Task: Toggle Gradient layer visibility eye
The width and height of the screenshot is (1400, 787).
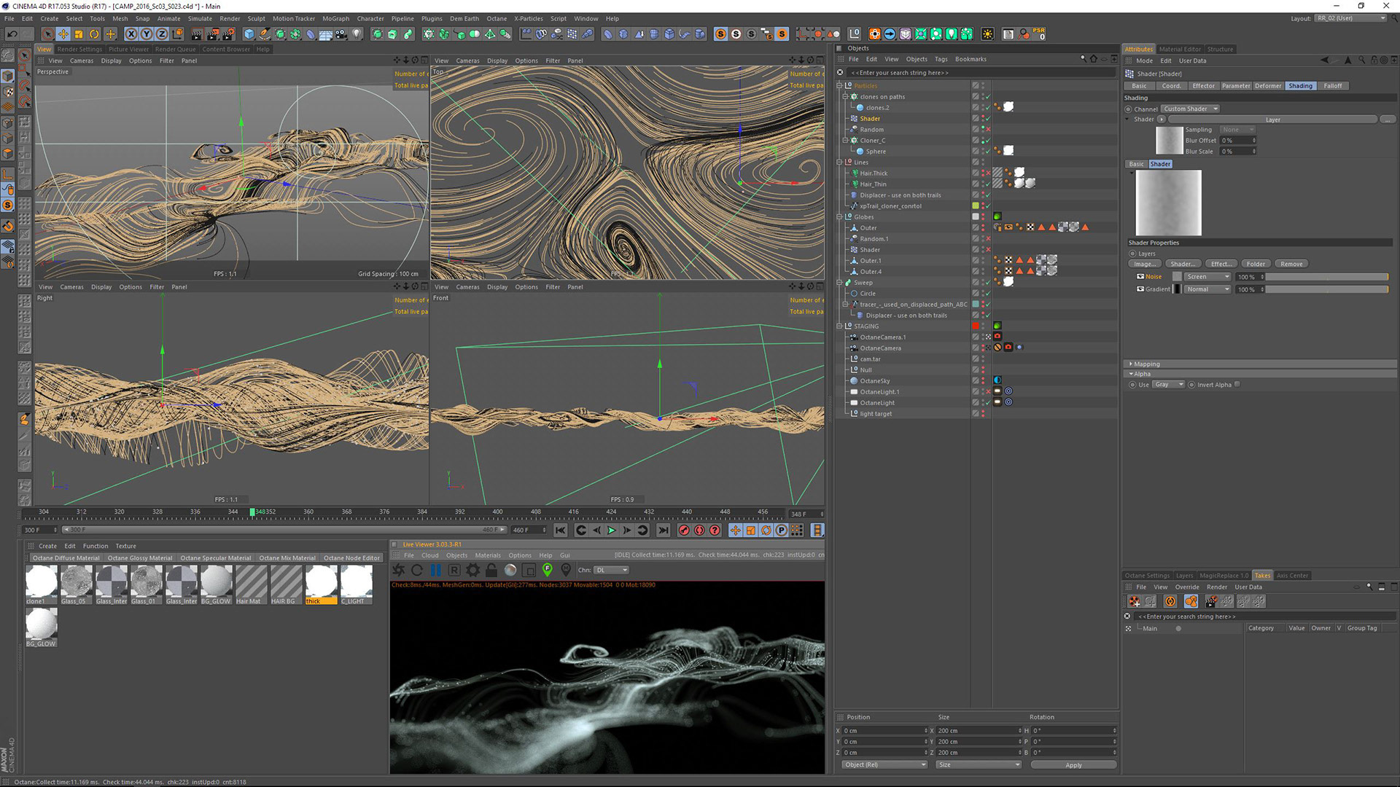Action: point(1140,289)
